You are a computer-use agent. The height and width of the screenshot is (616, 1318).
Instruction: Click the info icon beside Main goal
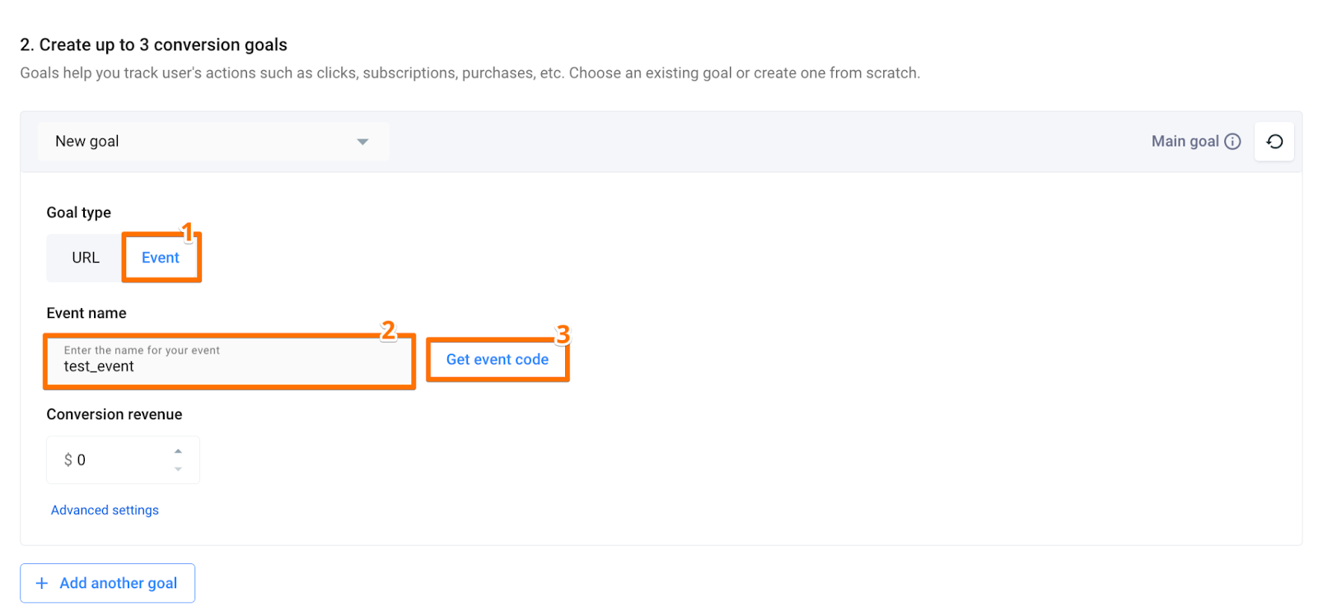(1232, 142)
